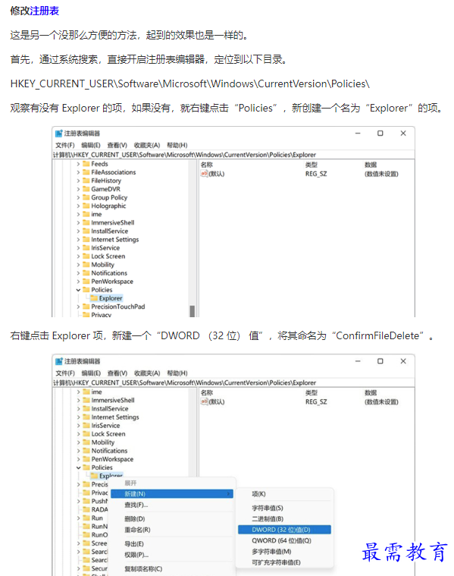Click the Push folder icon

[x=86, y=501]
